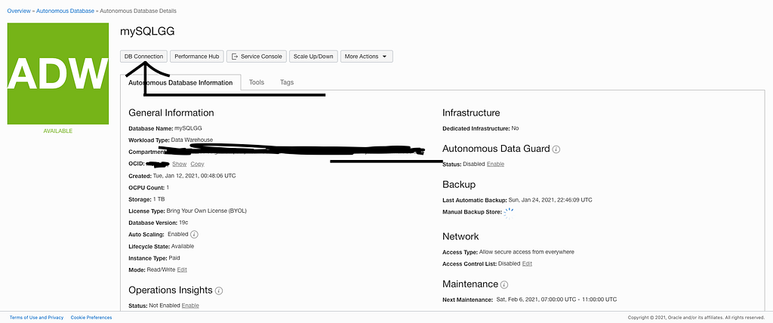Select the Database Name value mySQLGG
The image size is (773, 323).
tap(188, 128)
